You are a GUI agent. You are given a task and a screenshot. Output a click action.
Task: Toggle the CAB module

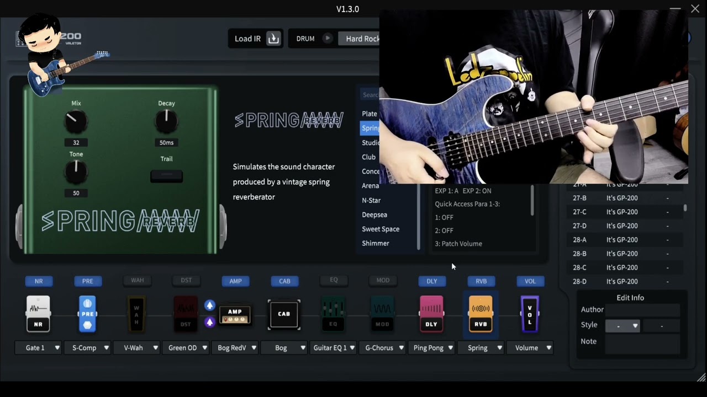coord(284,281)
